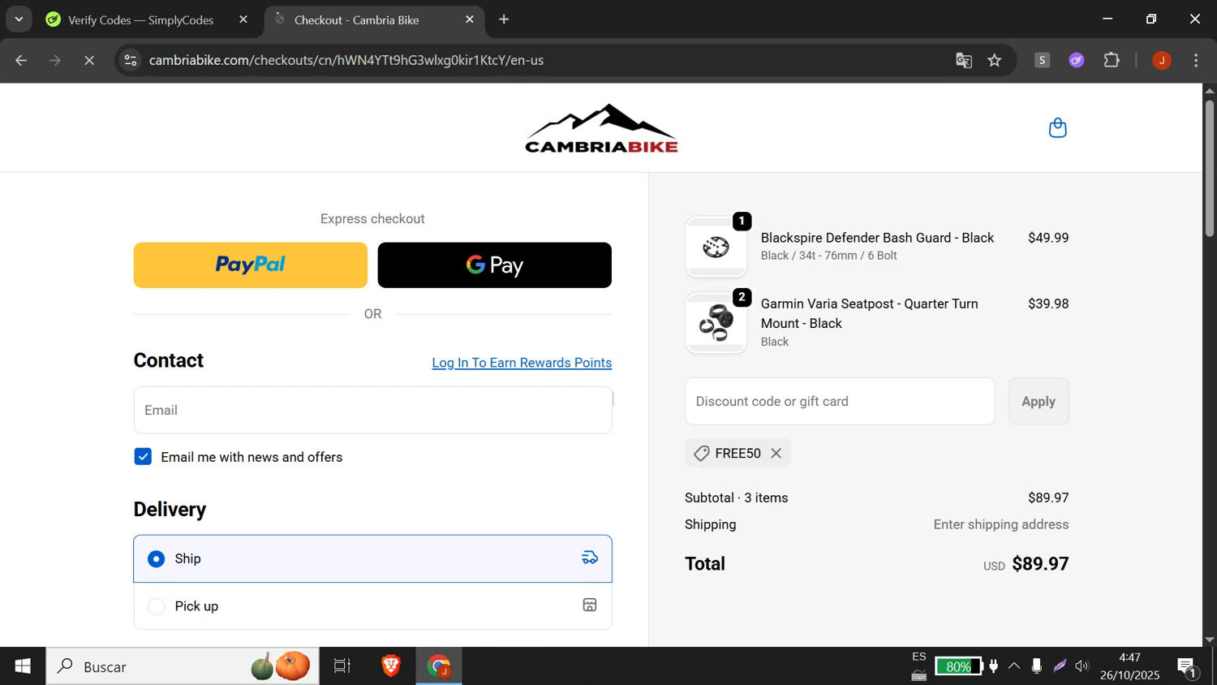
Task: Launch Brave browser from taskbar
Action: (391, 666)
